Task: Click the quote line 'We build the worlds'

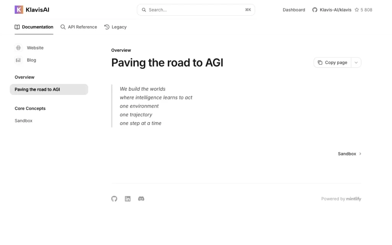Action: [x=142, y=89]
